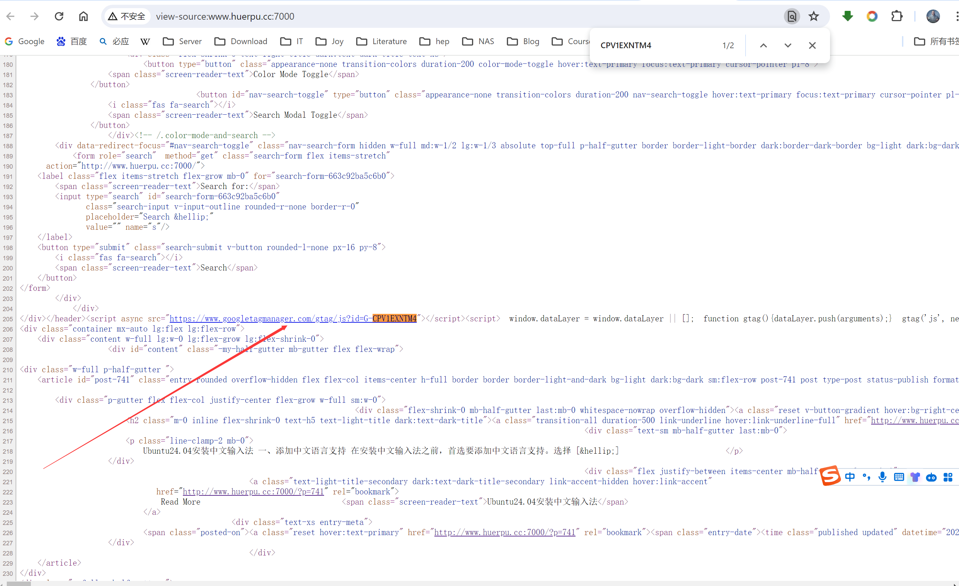Jump to the next find match
Screen dimensions: 959x586
pos(788,45)
